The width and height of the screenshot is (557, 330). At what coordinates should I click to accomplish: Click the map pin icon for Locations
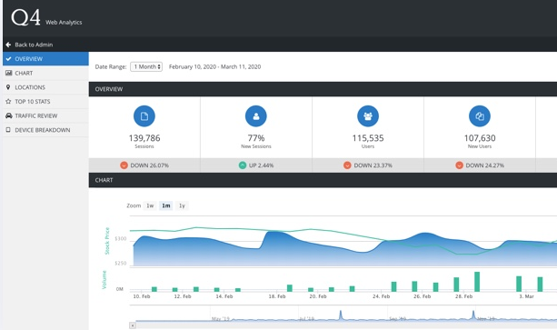8,87
